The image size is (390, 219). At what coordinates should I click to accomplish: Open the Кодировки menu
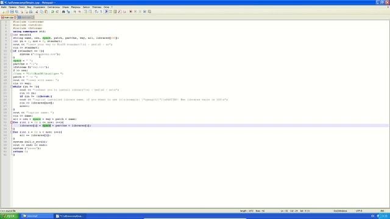[x=39, y=7]
